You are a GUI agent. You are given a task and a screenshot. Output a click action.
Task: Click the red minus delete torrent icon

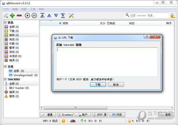pyautogui.click(x=19, y=15)
